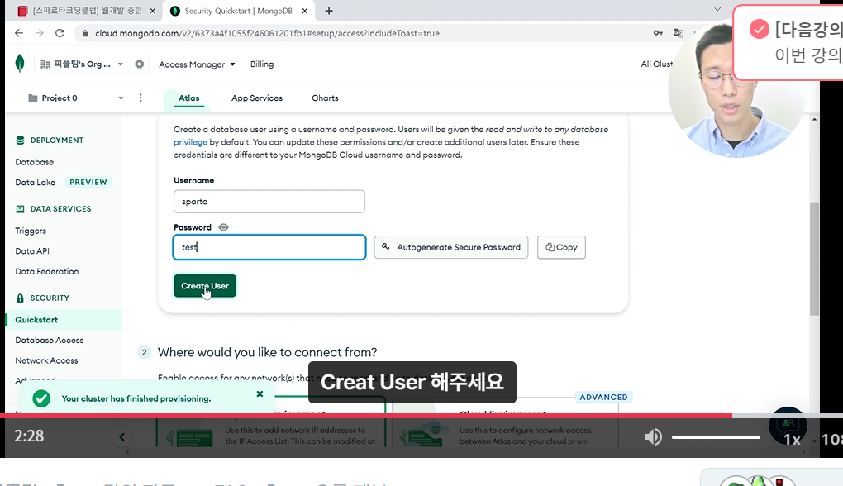The height and width of the screenshot is (486, 843).
Task: Click the chat support bubble icon
Action: (x=788, y=425)
